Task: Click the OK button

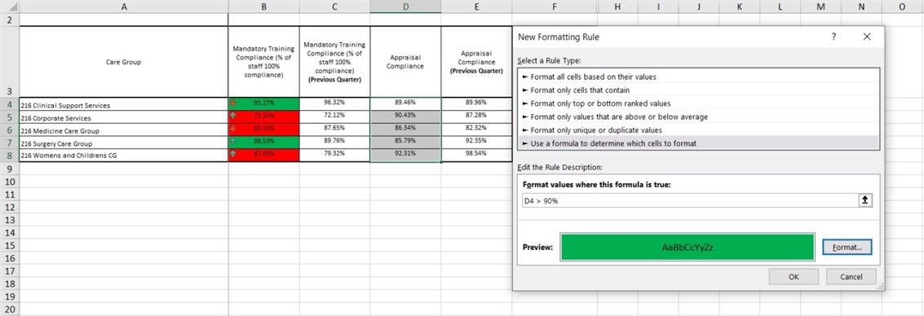Action: coord(794,277)
